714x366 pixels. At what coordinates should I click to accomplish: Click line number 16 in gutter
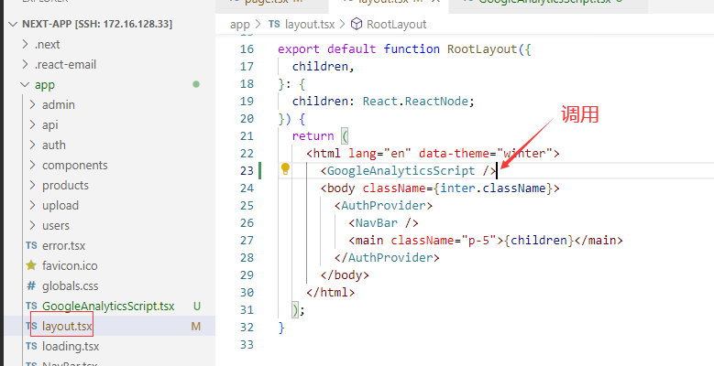click(x=247, y=49)
